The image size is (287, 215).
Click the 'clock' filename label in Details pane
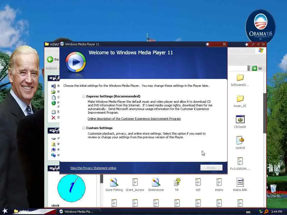tap(55, 205)
